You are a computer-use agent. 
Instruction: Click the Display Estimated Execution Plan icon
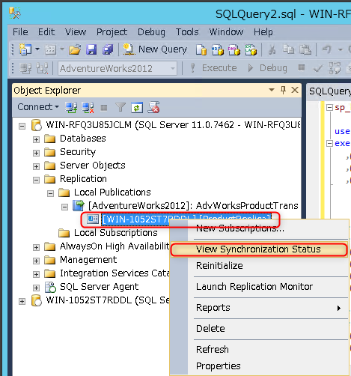tap(335, 68)
